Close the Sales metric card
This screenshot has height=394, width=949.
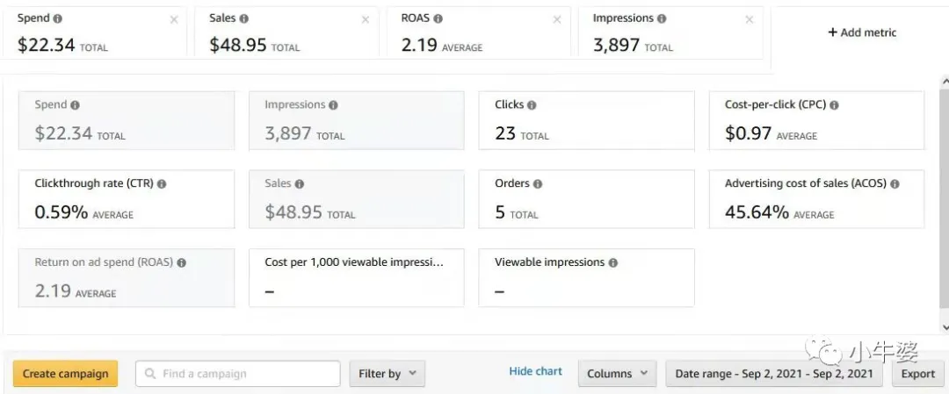coord(366,20)
